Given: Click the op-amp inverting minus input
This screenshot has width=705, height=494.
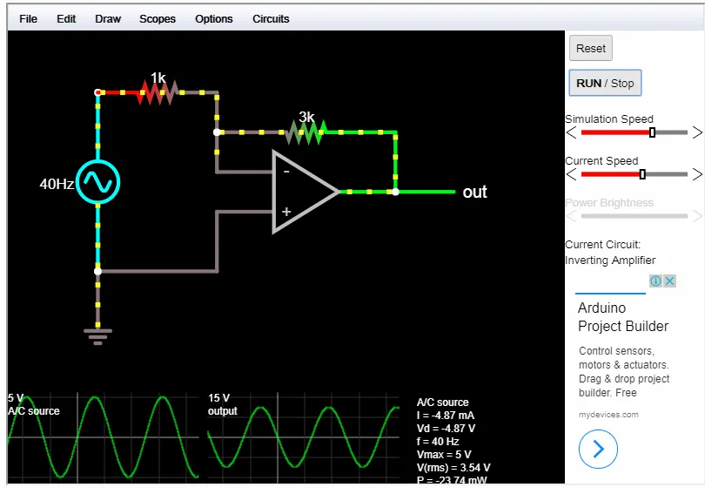Looking at the screenshot, I should 286,172.
